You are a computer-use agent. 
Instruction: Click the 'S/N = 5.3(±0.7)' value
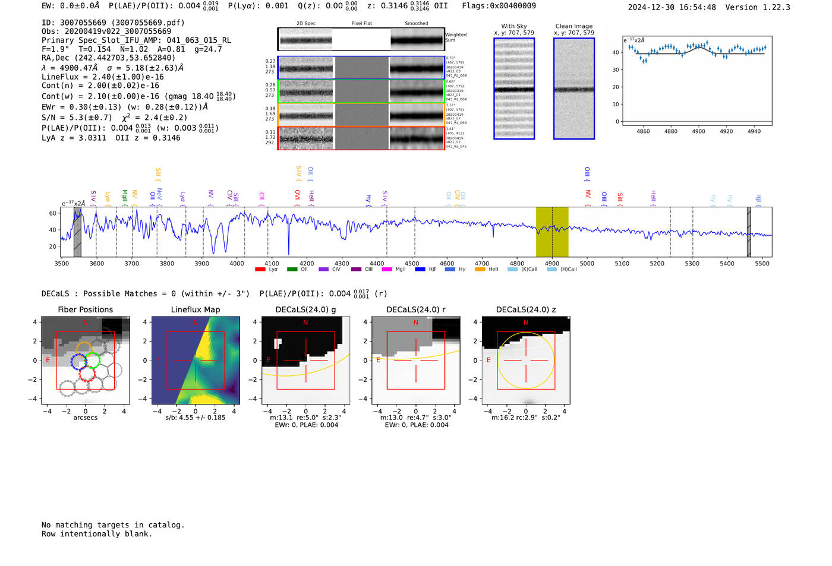click(77, 117)
